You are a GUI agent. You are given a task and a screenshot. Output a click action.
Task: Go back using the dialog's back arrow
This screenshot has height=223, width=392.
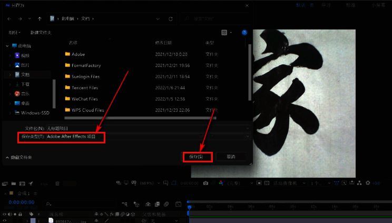(9, 19)
